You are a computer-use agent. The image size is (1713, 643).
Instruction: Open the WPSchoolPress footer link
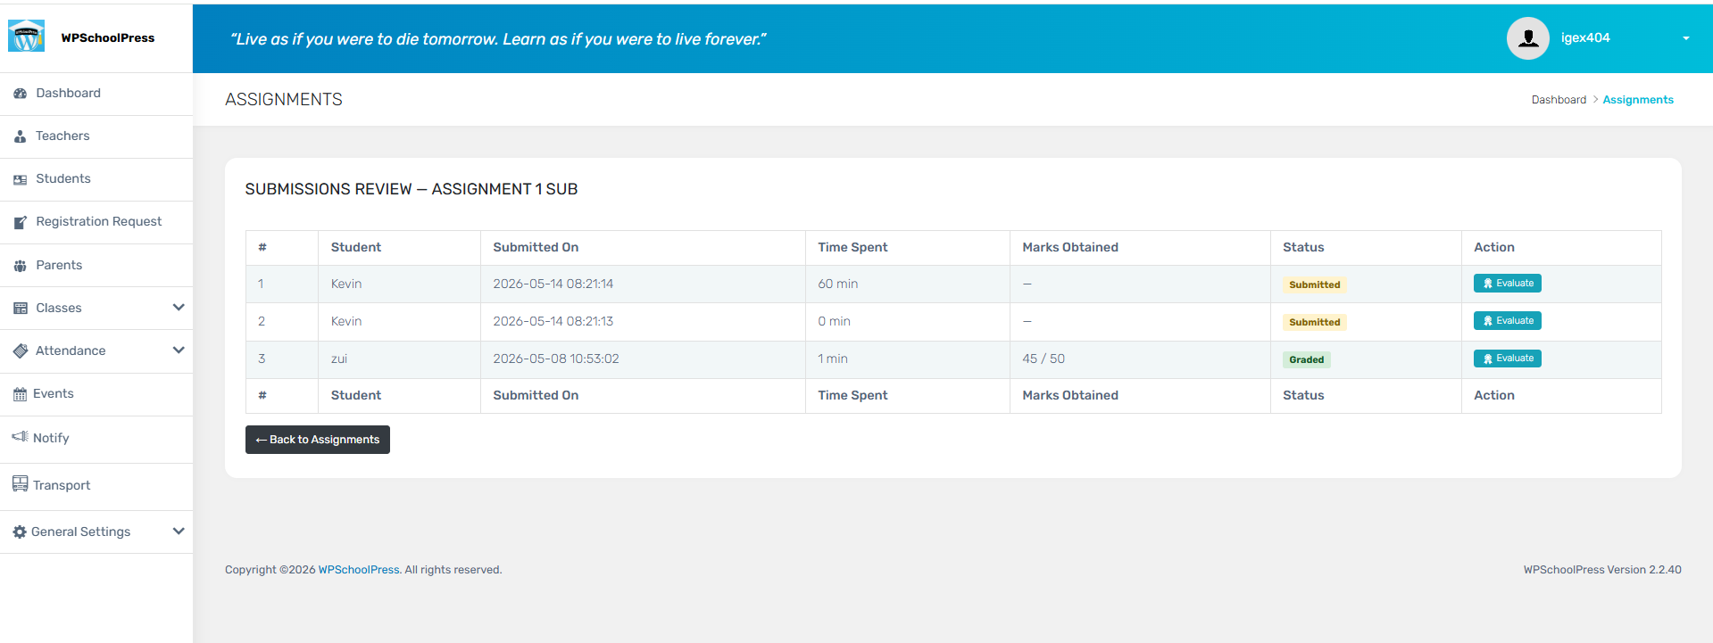pos(359,570)
